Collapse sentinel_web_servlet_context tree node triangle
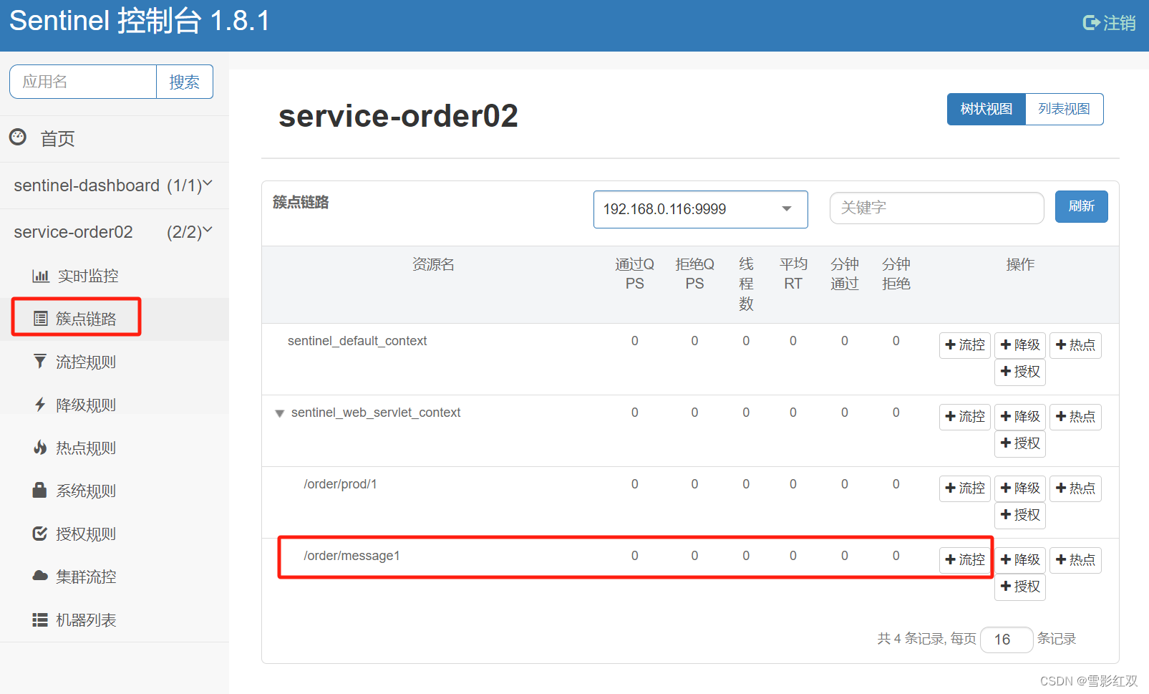Image resolution: width=1149 pixels, height=694 pixels. coord(280,413)
